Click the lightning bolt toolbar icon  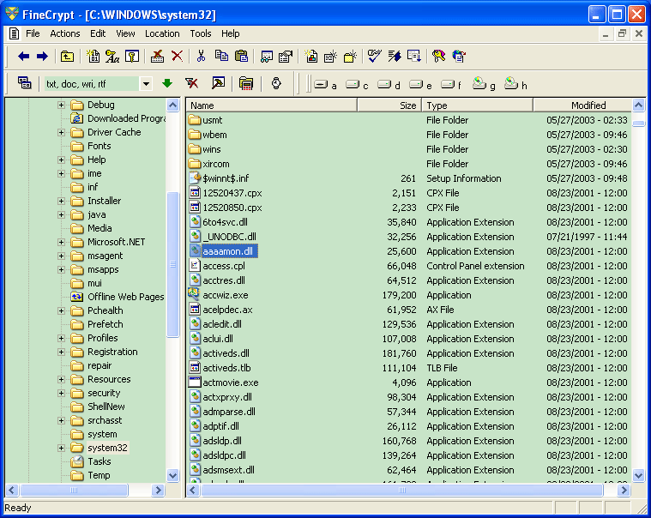coord(395,56)
